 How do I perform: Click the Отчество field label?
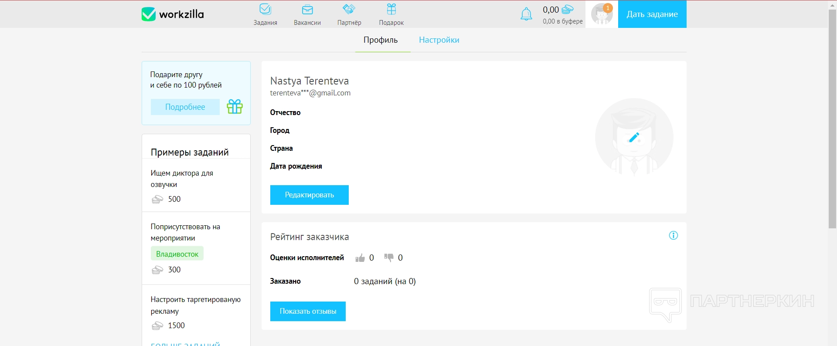point(285,112)
